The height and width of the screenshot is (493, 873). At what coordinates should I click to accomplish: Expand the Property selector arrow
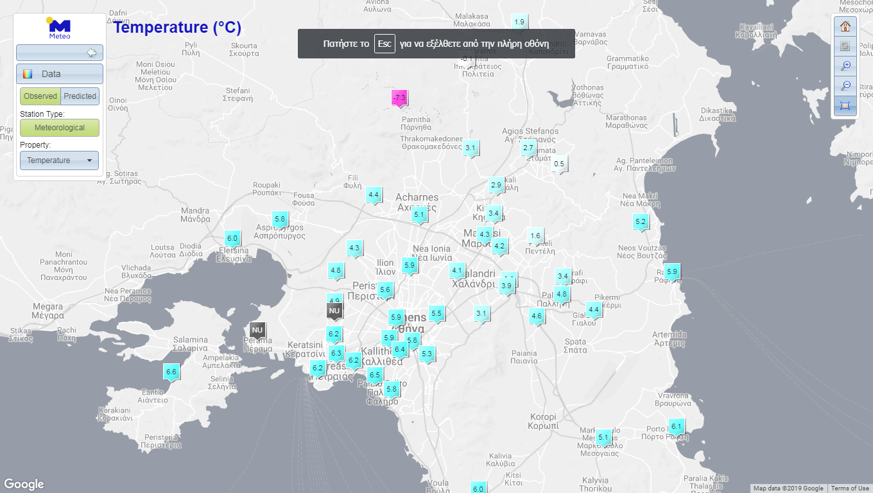[90, 160]
